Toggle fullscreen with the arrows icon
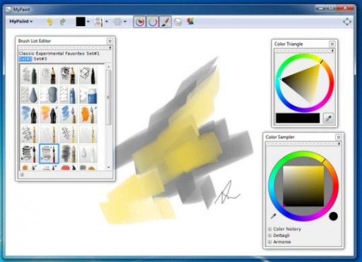 coord(347,22)
